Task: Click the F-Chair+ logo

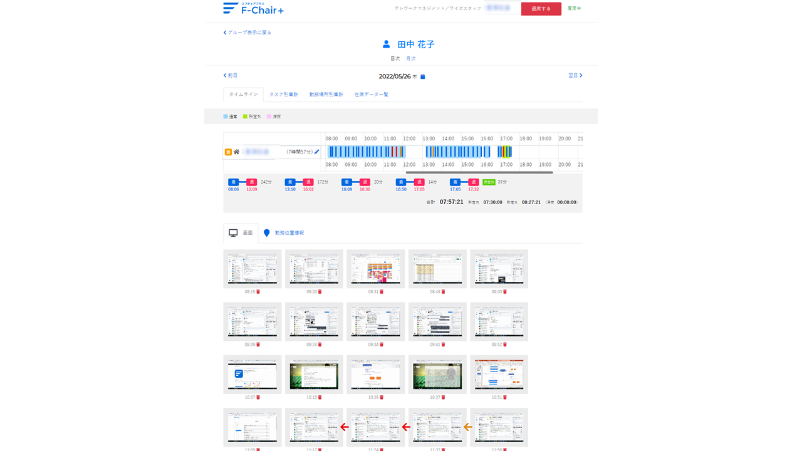Action: tap(254, 9)
